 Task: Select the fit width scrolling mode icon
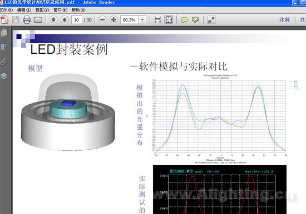point(157,20)
